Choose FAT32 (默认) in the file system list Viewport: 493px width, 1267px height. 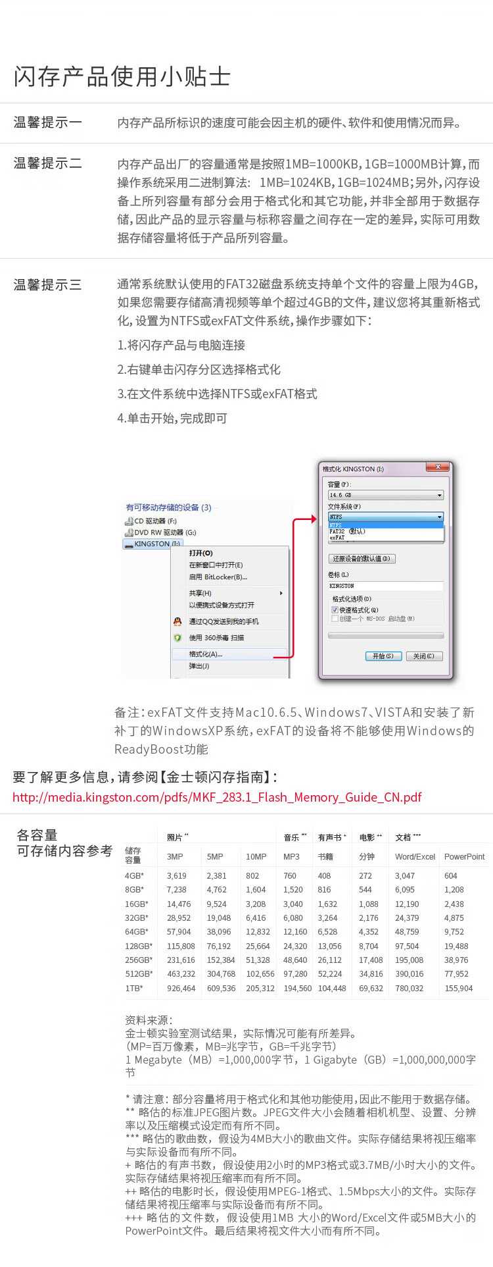tap(347, 531)
